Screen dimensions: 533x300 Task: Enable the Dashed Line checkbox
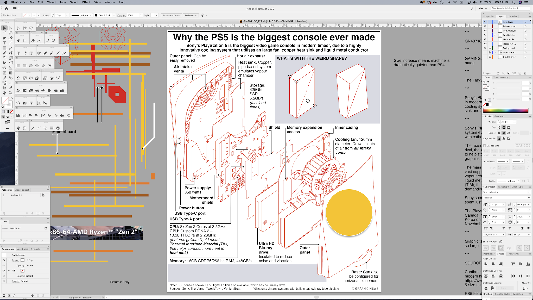coord(485,146)
